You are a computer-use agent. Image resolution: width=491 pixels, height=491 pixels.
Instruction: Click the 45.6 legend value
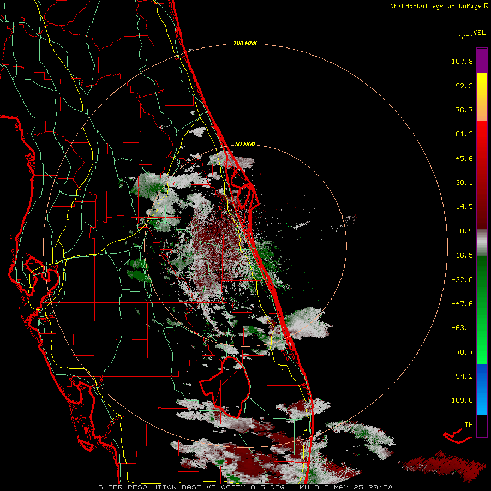coord(464,158)
